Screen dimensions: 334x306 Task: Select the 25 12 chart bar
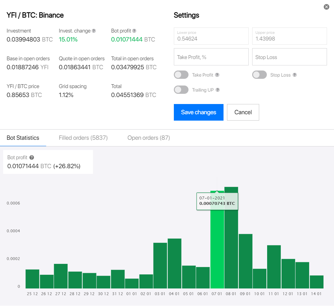click(32, 279)
